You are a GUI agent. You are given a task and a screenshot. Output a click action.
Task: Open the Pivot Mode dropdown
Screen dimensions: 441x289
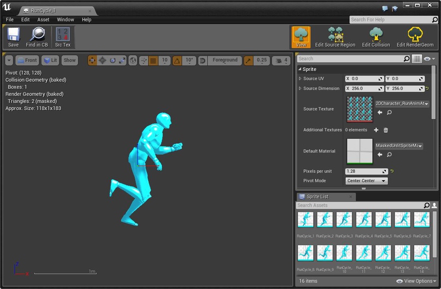[367, 181]
